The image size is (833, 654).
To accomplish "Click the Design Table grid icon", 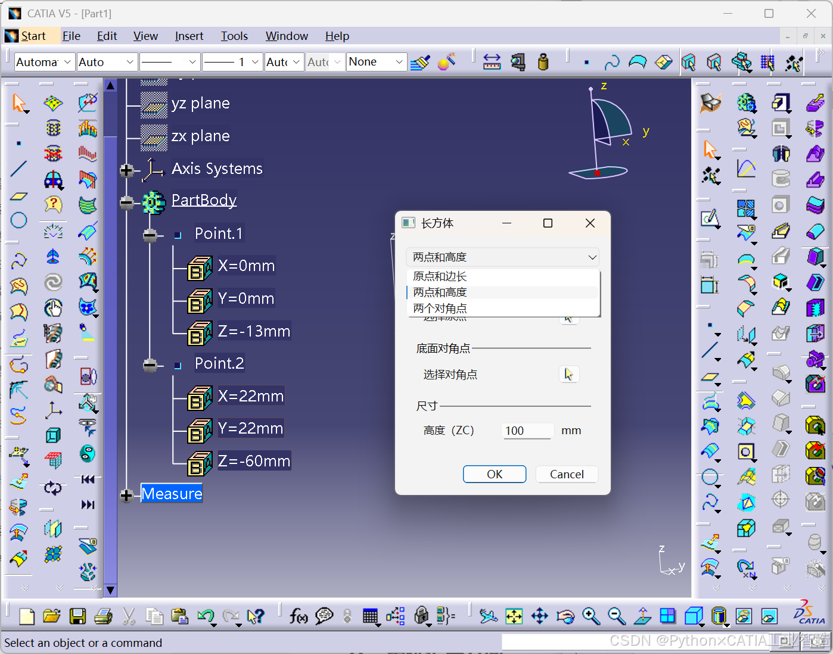I will pos(370,616).
